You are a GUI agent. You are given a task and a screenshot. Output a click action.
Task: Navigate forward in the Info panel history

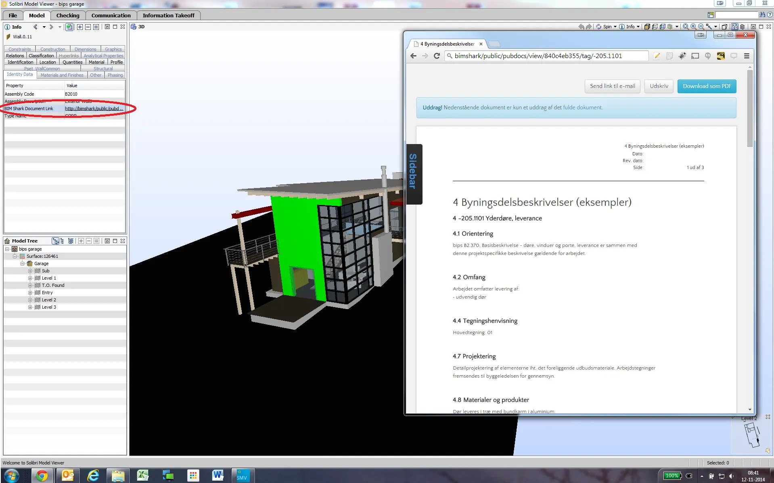point(51,27)
